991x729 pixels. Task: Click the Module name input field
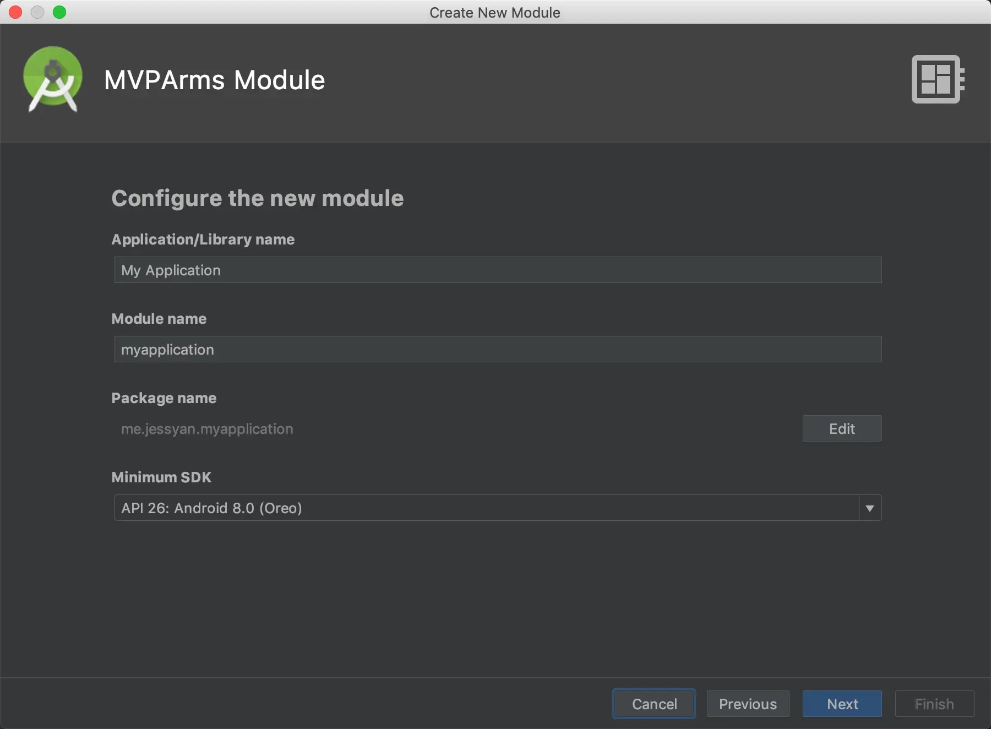click(x=498, y=349)
